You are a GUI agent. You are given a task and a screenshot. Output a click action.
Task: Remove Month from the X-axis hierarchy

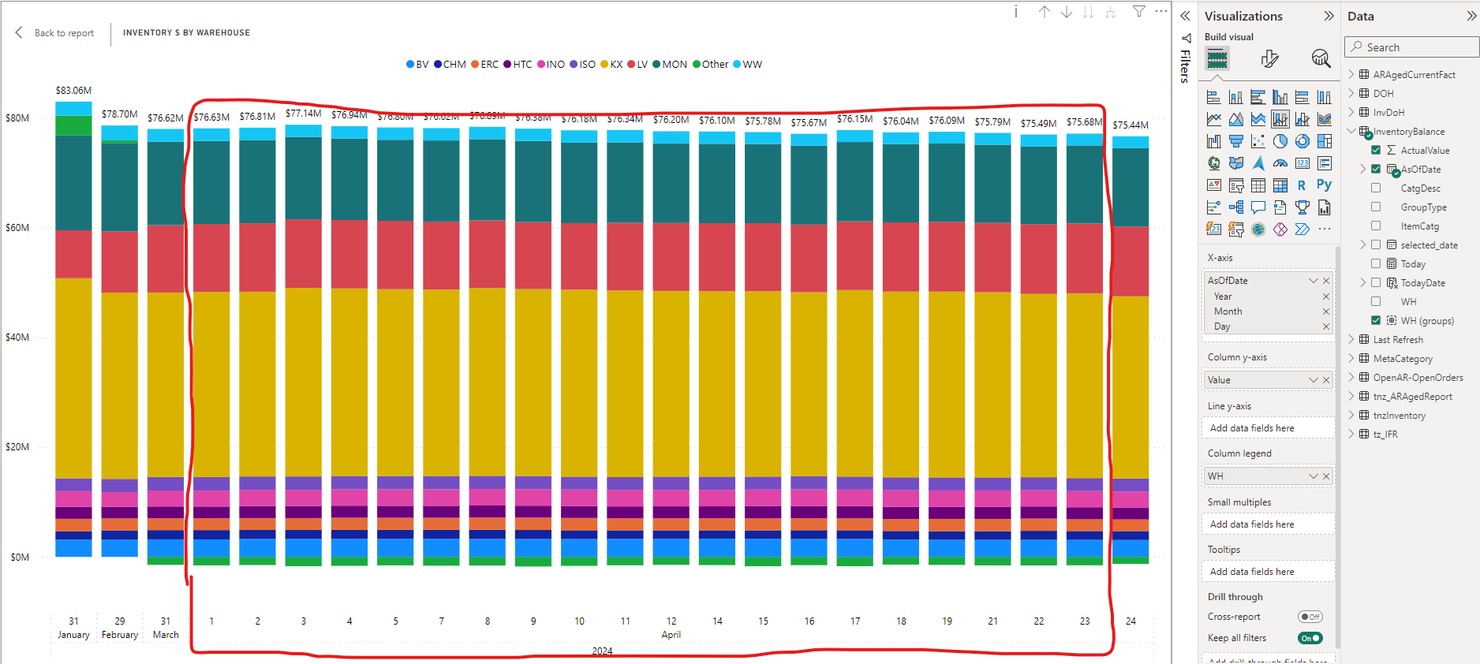(x=1326, y=311)
